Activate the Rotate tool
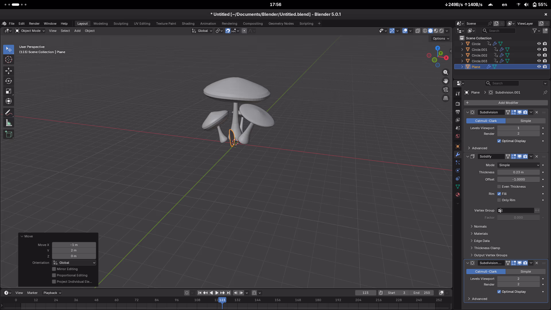This screenshot has width=551, height=310. coord(9,81)
